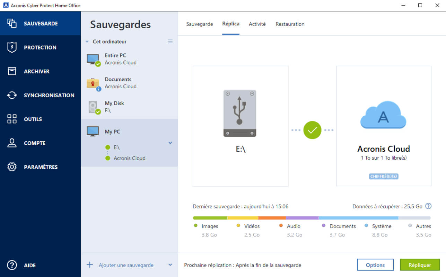
Task: Click the Options button
Action: (x=375, y=265)
